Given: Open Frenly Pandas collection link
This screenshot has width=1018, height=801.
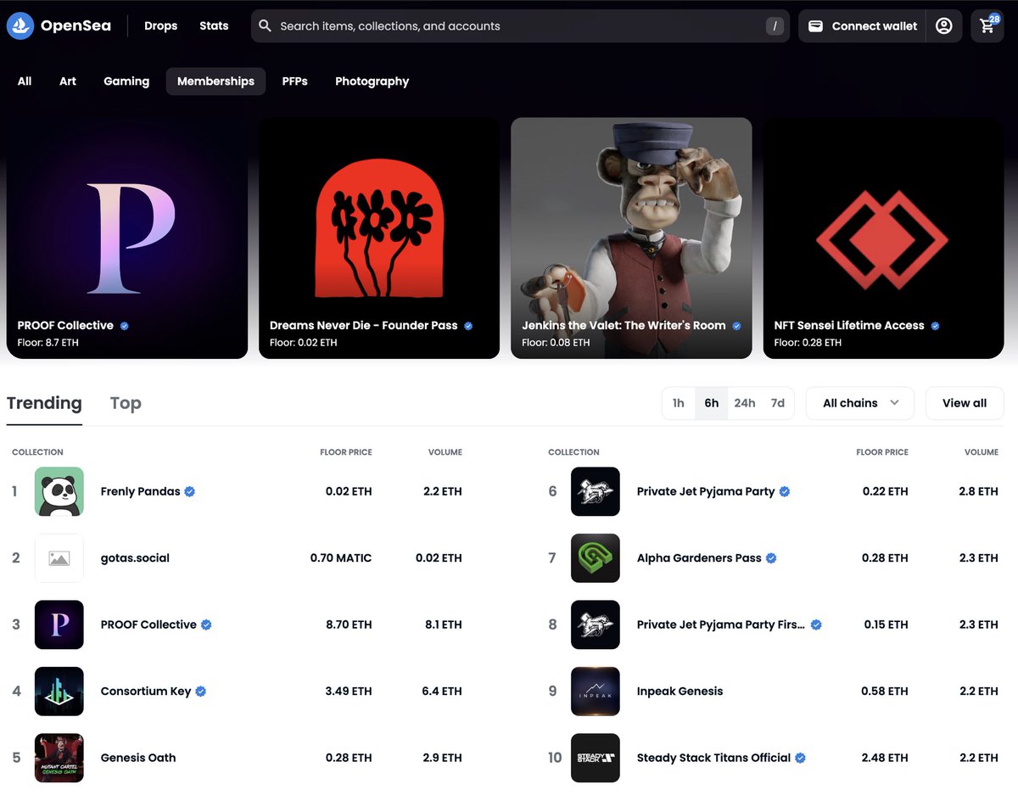Looking at the screenshot, I should click(x=140, y=491).
